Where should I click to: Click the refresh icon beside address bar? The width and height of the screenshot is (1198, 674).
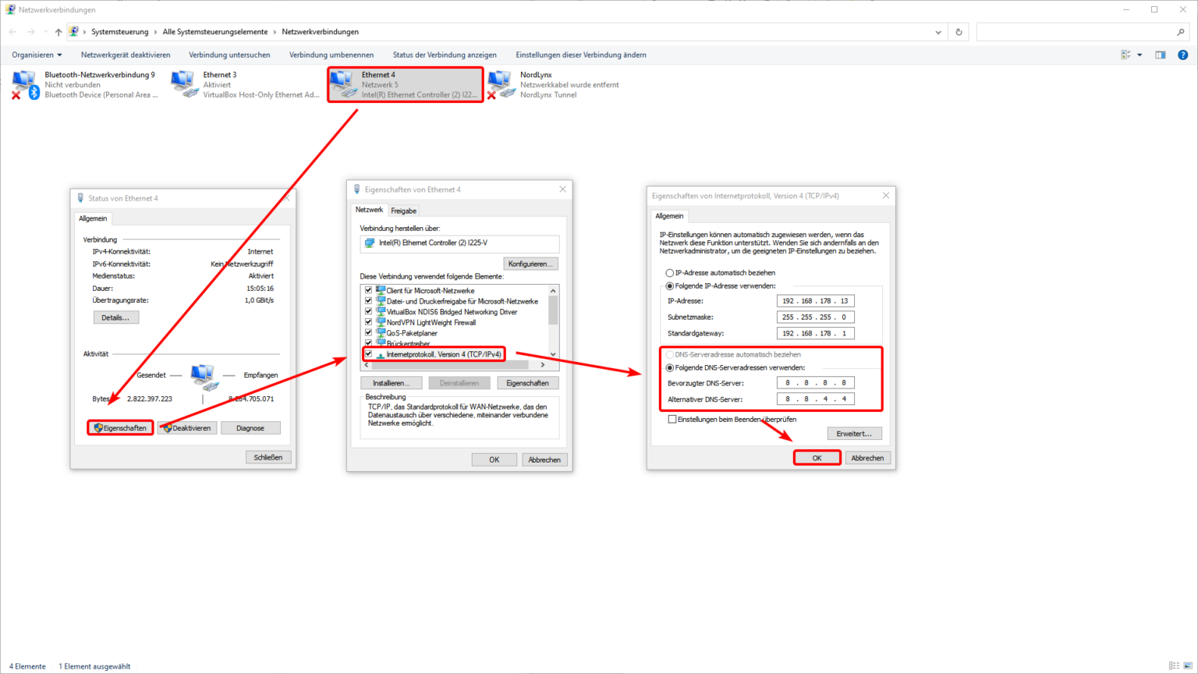(959, 32)
